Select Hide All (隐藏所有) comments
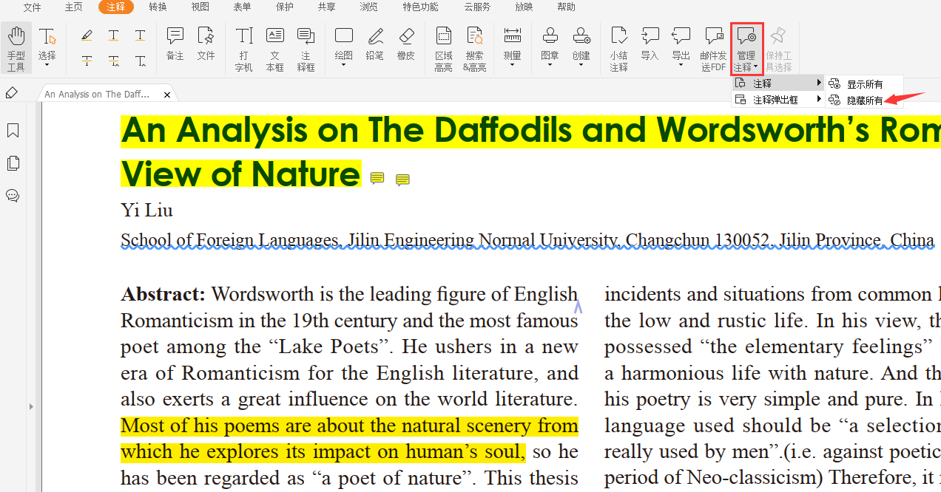The height and width of the screenshot is (492, 941). tap(864, 100)
